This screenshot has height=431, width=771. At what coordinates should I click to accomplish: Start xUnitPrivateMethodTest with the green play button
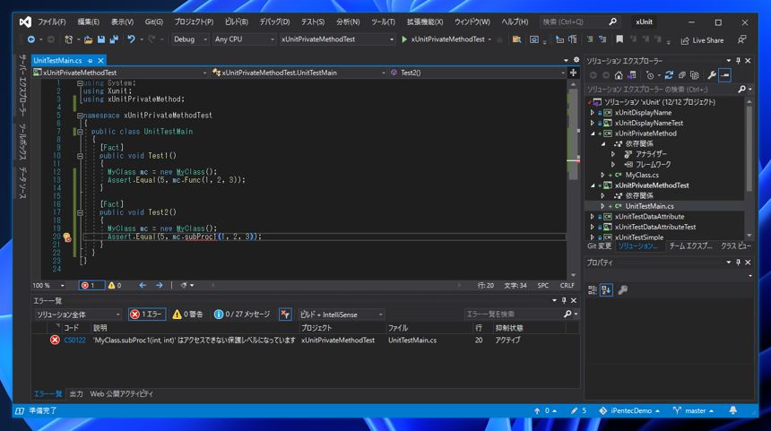tap(404, 39)
